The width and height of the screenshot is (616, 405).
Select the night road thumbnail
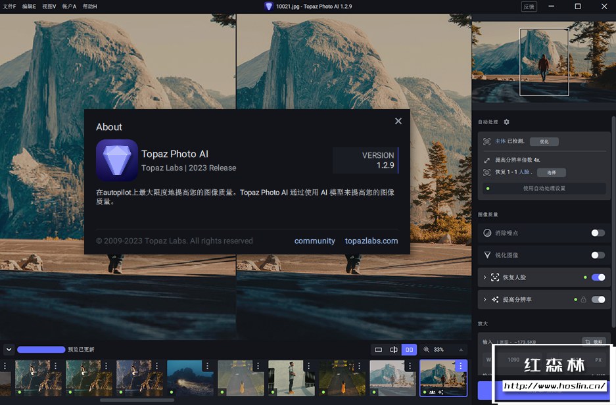191,378
